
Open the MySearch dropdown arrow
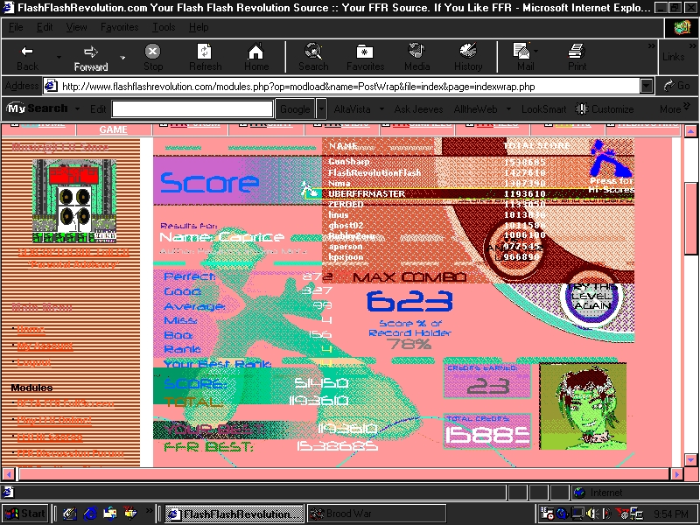[77, 108]
